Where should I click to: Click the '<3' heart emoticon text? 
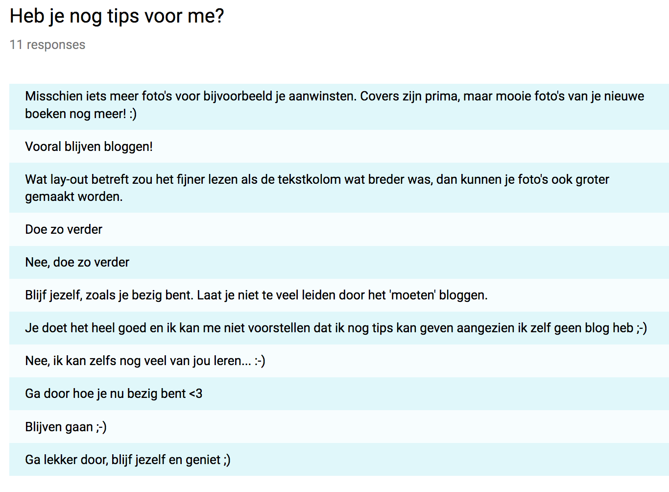[196, 394]
